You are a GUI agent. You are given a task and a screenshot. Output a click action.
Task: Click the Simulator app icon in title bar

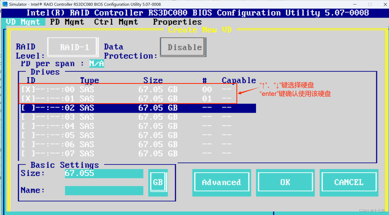pyautogui.click(x=5, y=4)
